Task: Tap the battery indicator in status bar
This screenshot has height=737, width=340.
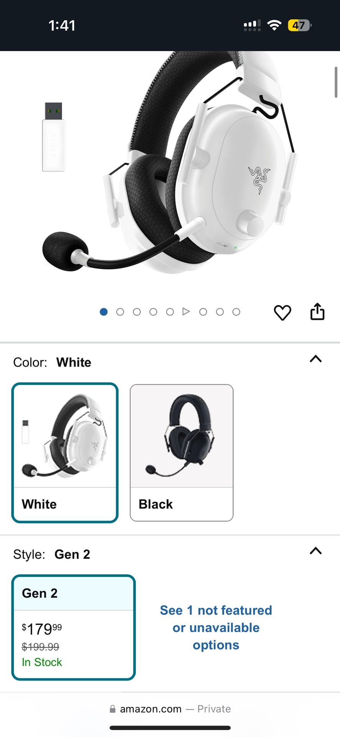Action: pos(299,25)
